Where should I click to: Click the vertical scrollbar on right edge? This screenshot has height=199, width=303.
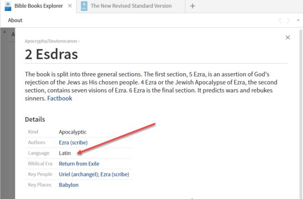click(301, 114)
